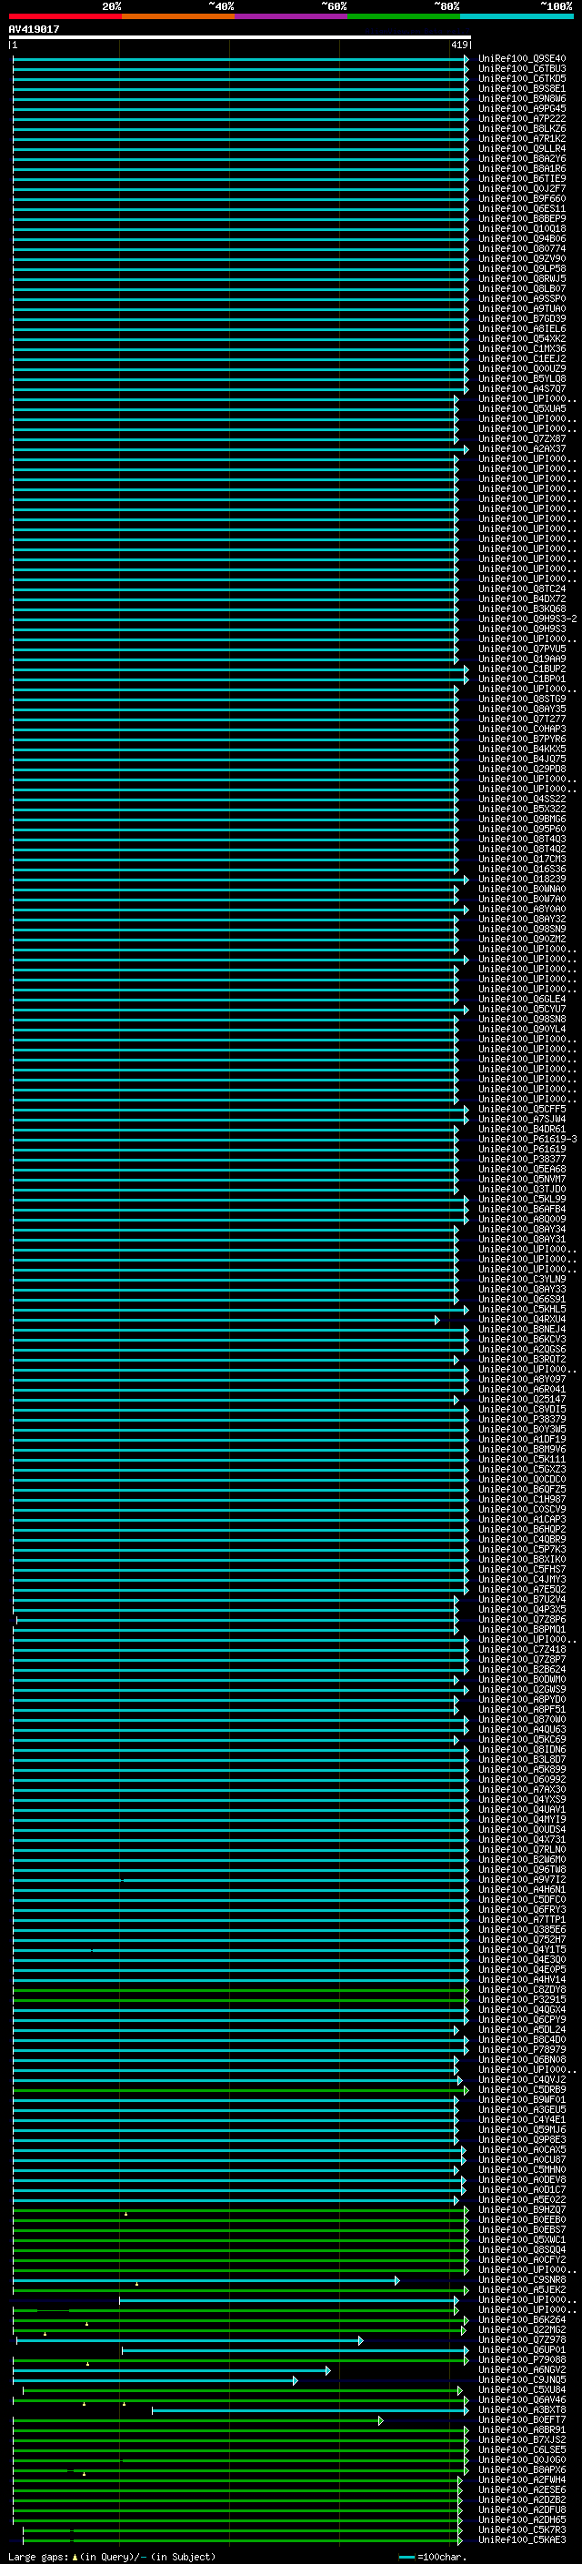Open the UniRef100_A4H6N1 label
Image resolution: width=582 pixels, height=2564 pixels.
point(521,1889)
